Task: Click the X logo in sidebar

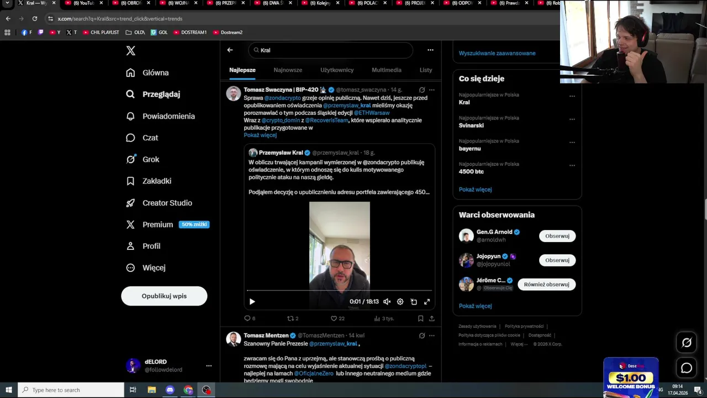Action: [x=130, y=51]
